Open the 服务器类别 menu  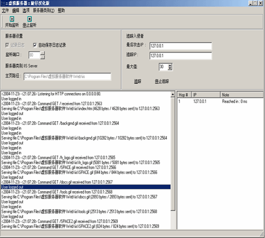point(44,10)
